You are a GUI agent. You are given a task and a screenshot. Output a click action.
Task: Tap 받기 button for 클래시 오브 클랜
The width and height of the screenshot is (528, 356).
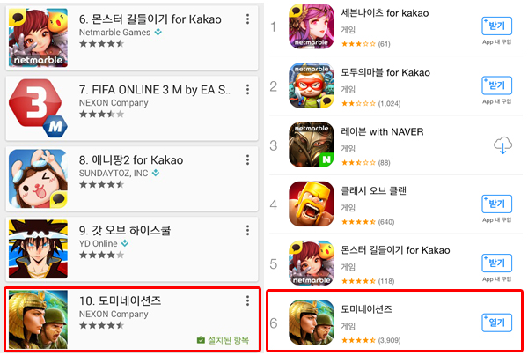[x=497, y=204]
